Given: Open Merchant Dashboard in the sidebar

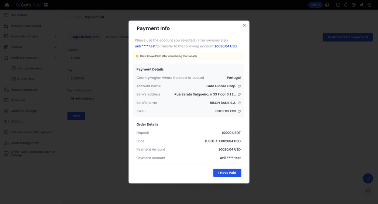Looking at the screenshot, I should pos(25,26).
